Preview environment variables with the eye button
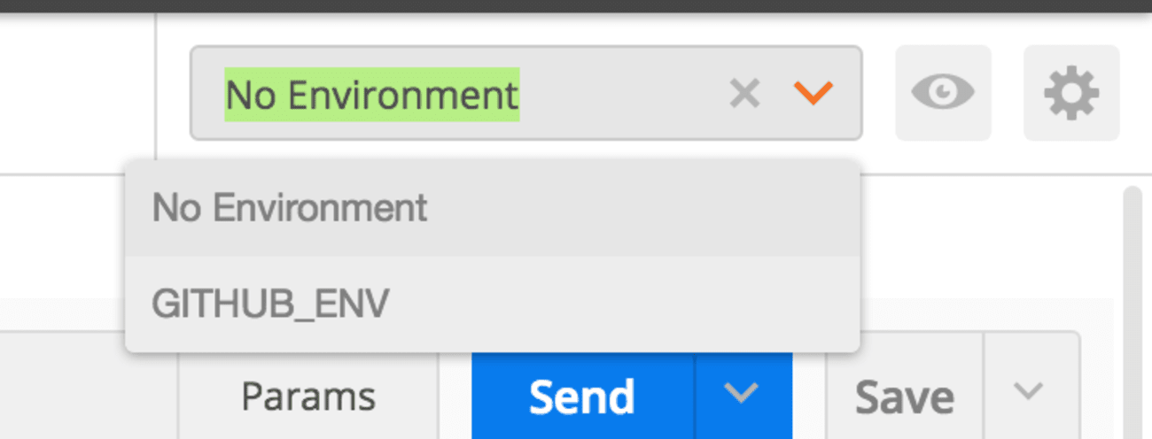This screenshot has width=1152, height=439. [943, 93]
